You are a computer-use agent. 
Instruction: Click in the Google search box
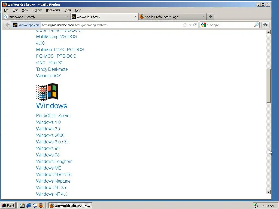click(x=231, y=25)
